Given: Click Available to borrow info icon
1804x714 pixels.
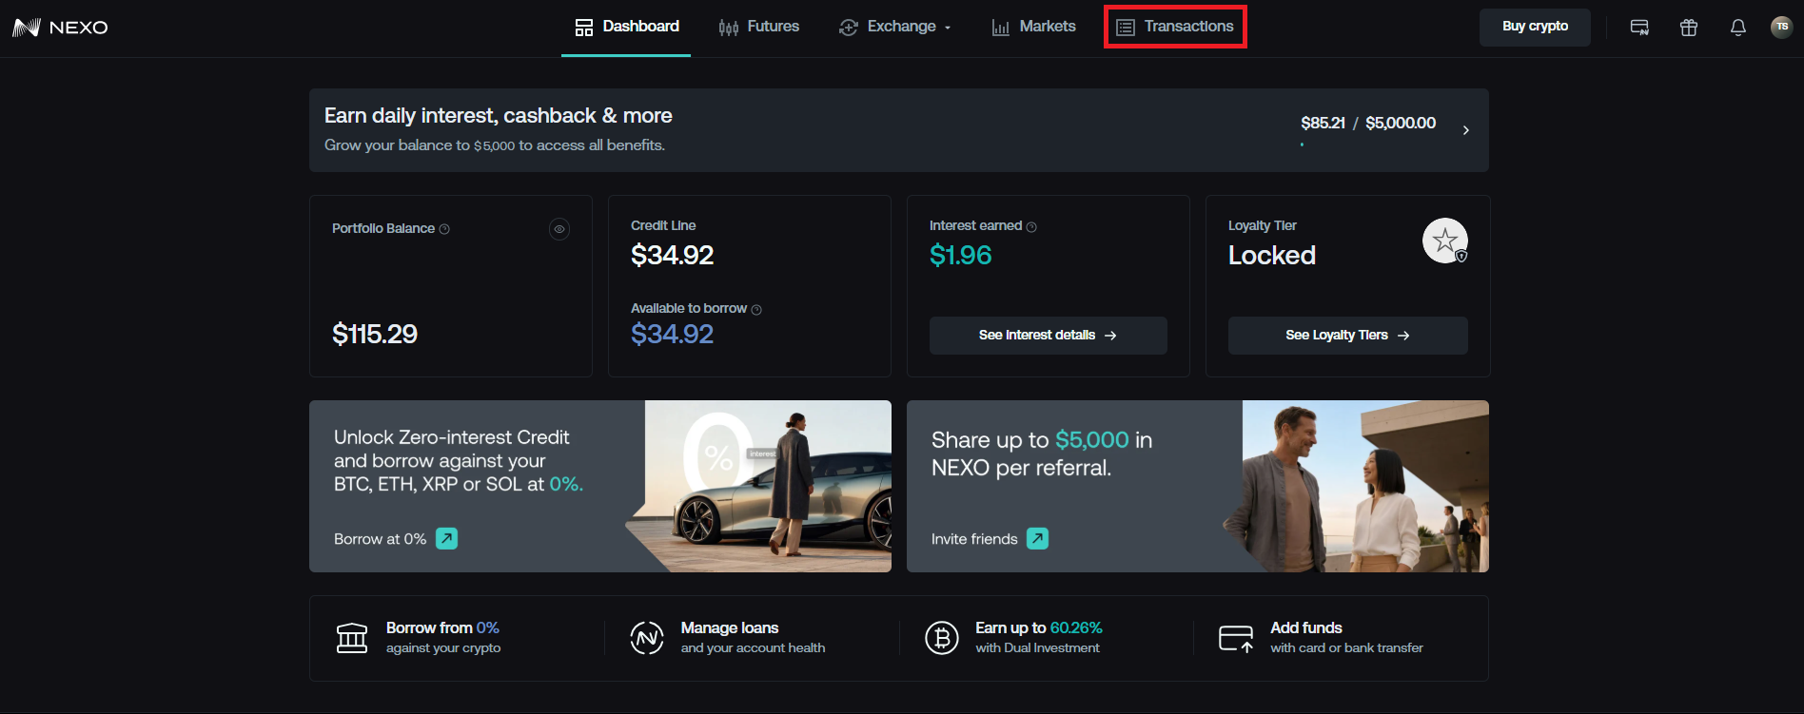Looking at the screenshot, I should click(x=756, y=310).
